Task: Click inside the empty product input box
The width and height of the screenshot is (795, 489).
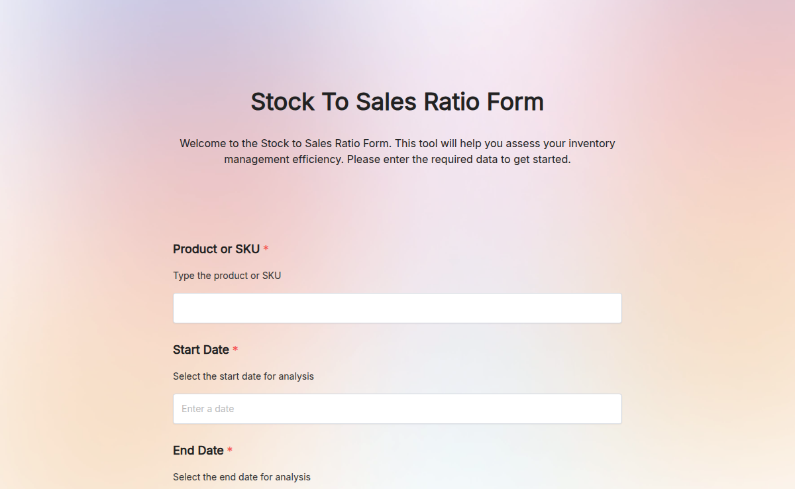Action: [x=397, y=307]
